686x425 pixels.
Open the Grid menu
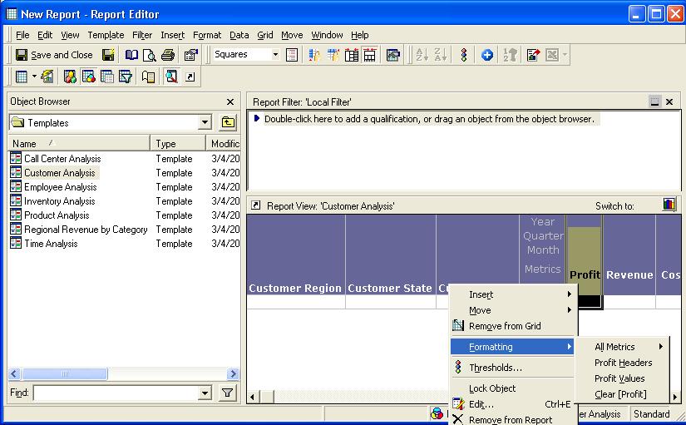point(264,35)
